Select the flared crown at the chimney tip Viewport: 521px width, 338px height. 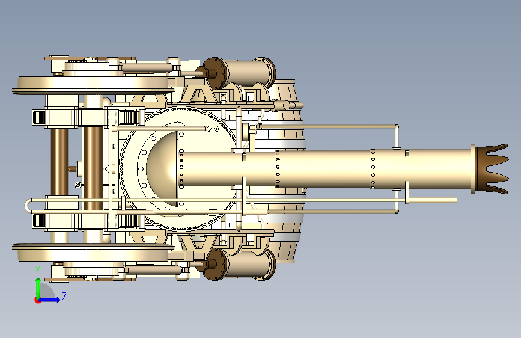(x=492, y=169)
